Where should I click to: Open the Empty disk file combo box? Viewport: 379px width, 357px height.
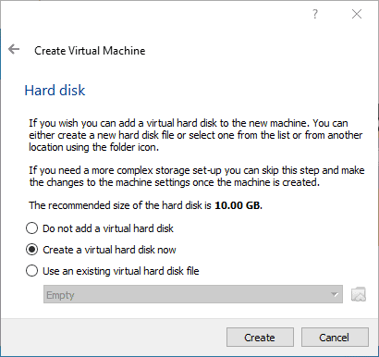[x=193, y=294]
